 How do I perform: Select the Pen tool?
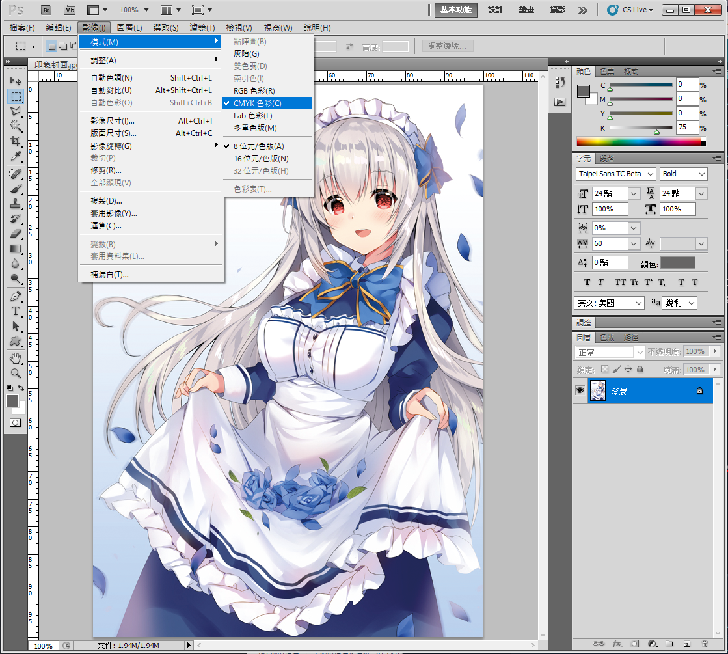(16, 296)
